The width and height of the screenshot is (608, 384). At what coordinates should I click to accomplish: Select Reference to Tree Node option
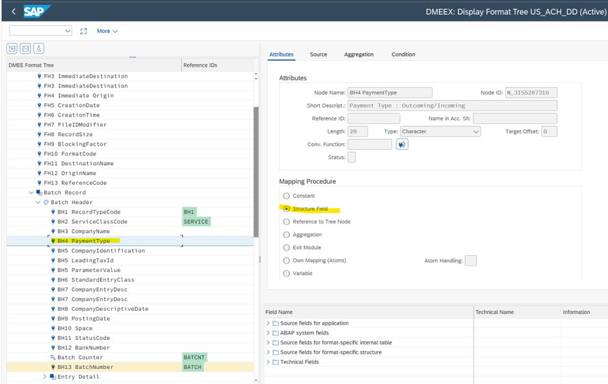tap(287, 221)
